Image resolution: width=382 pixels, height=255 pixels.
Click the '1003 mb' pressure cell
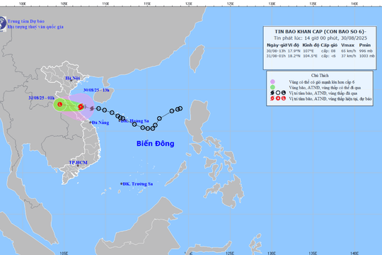click(x=367, y=56)
